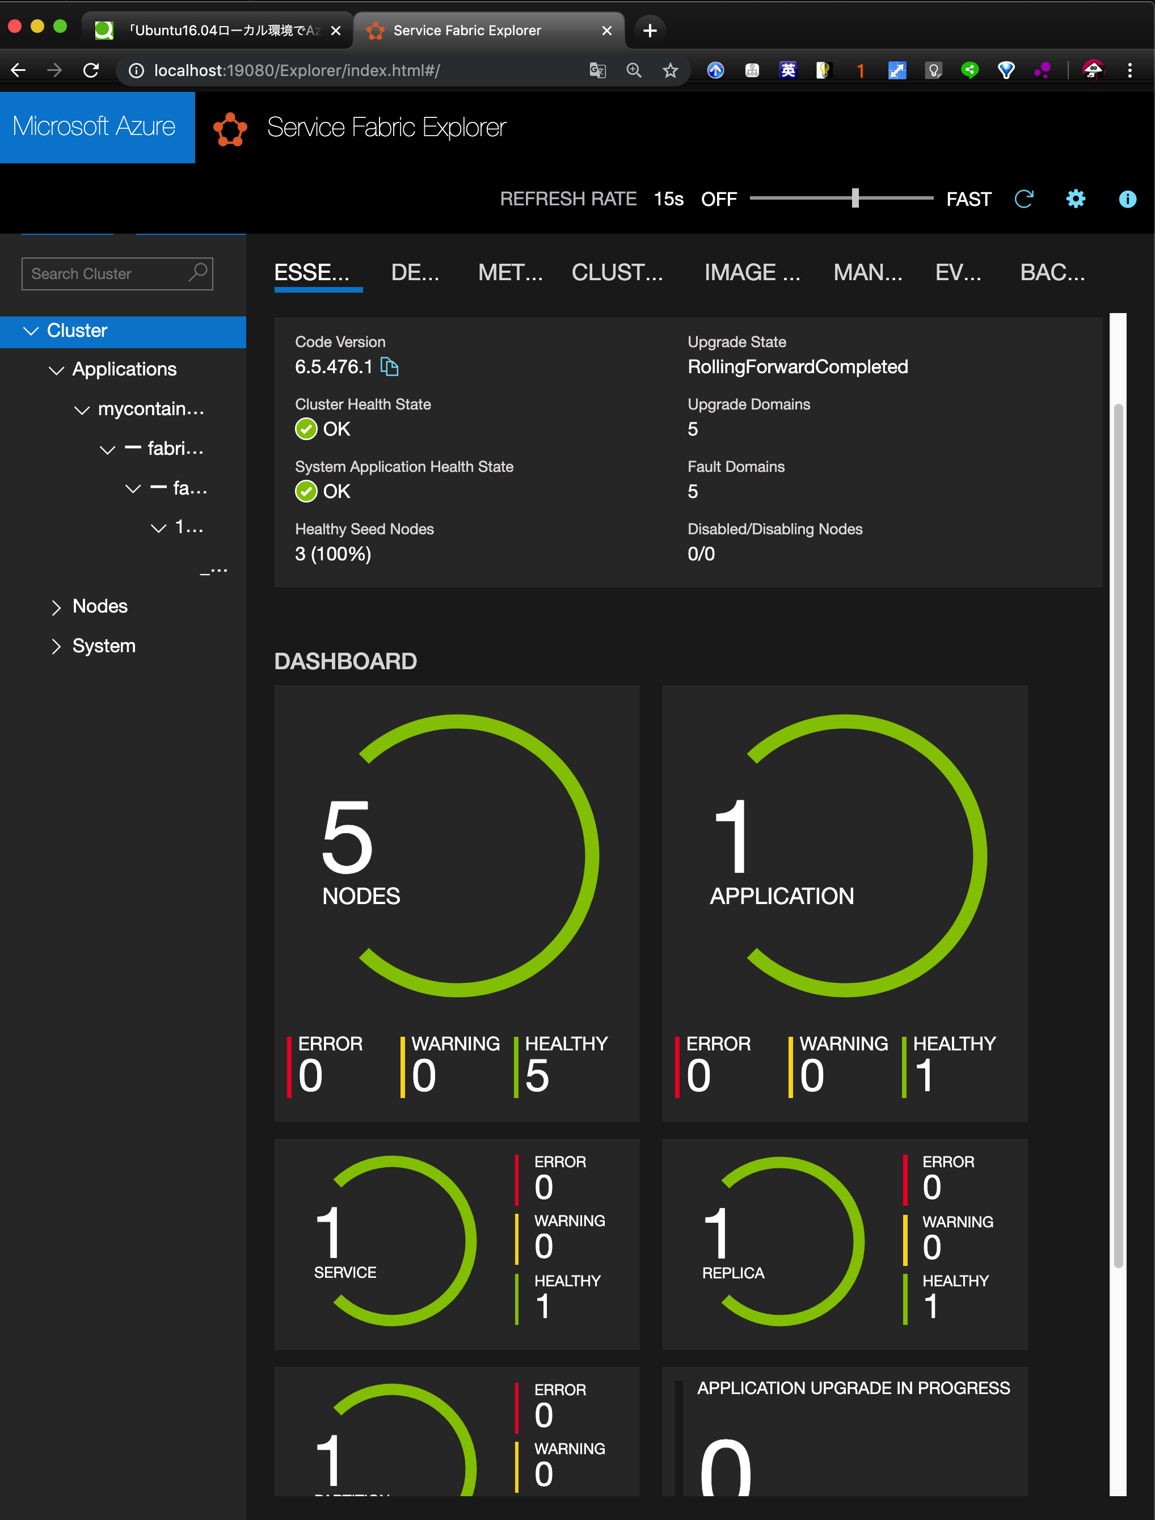Collapse the mycontain... application chevron

pos(82,410)
